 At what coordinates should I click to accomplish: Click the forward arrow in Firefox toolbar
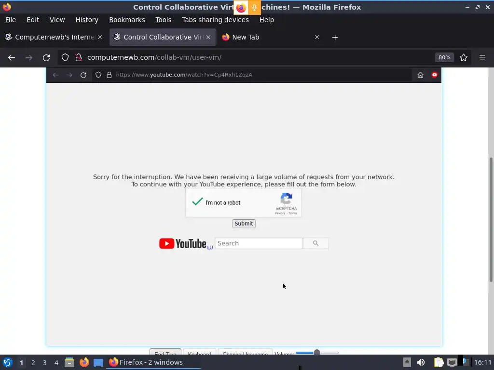point(29,58)
